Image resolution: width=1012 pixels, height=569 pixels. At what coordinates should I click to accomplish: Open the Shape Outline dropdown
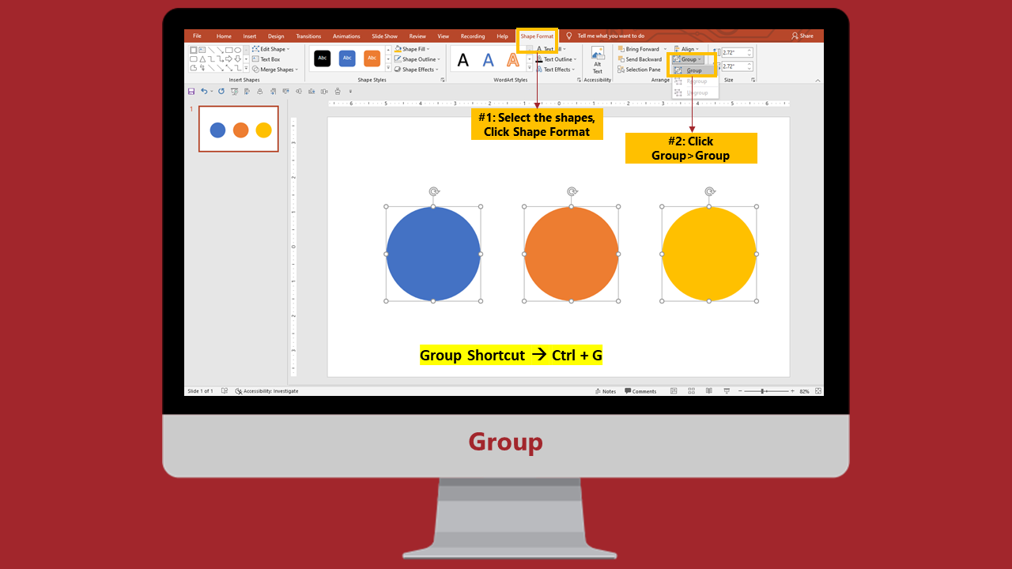417,59
